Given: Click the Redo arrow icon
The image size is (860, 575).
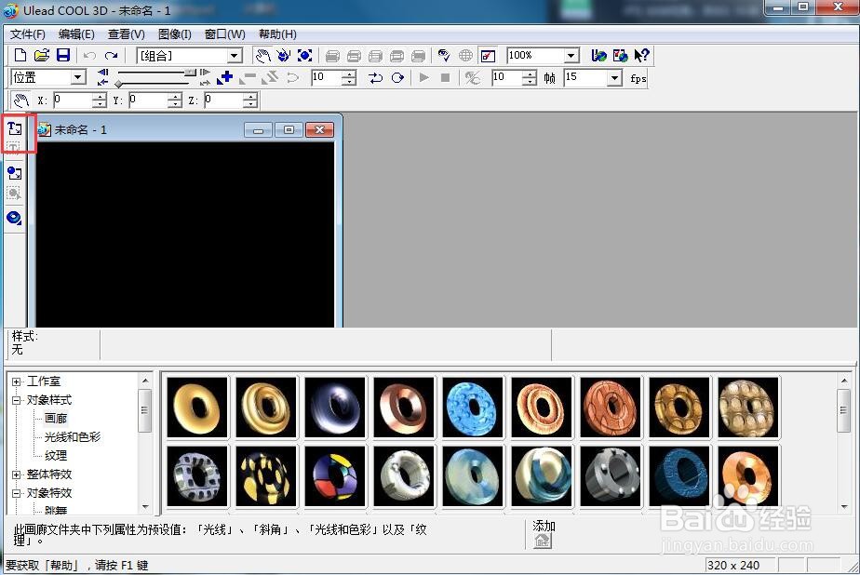Looking at the screenshot, I should [x=112, y=56].
